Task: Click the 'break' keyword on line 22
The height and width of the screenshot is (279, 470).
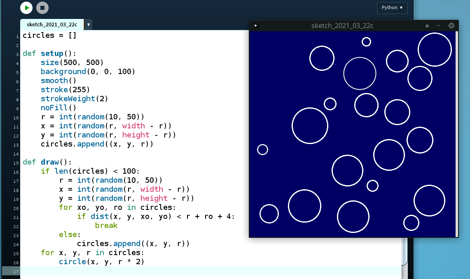Action: (106, 226)
